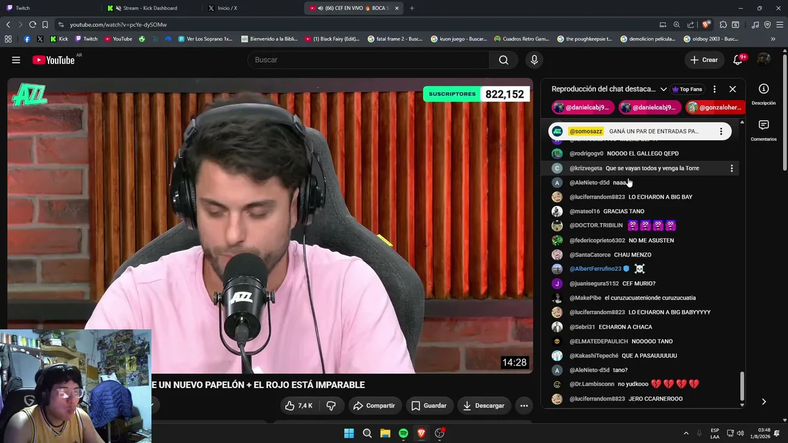The width and height of the screenshot is (788, 443).
Task: Click the pinned @somosazz chat message
Action: (x=640, y=131)
